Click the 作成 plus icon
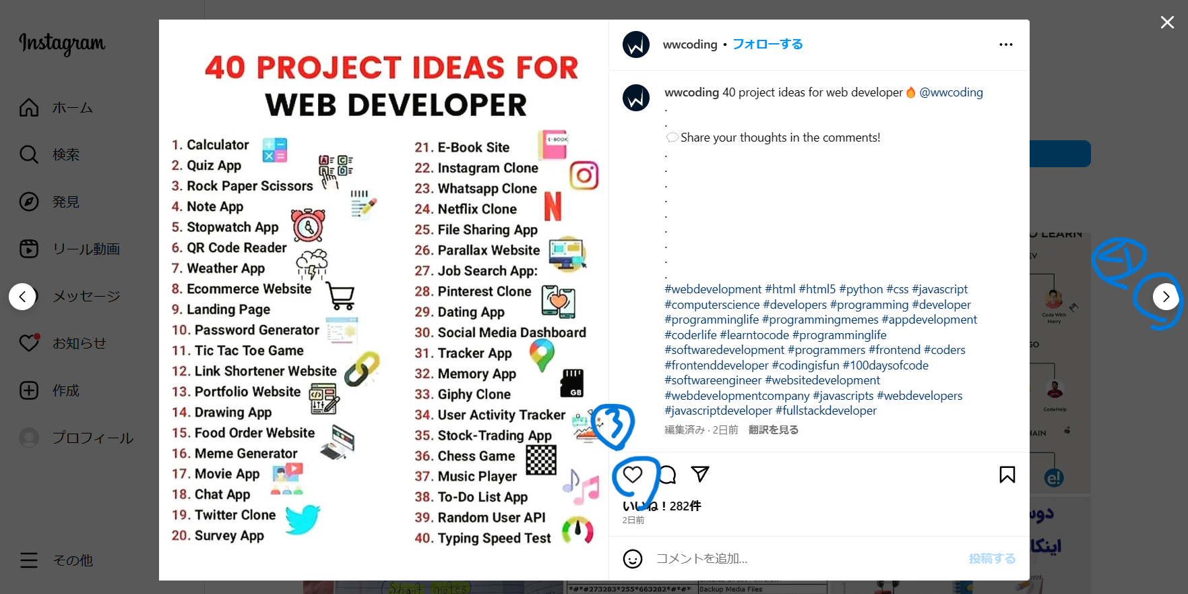 tap(29, 390)
